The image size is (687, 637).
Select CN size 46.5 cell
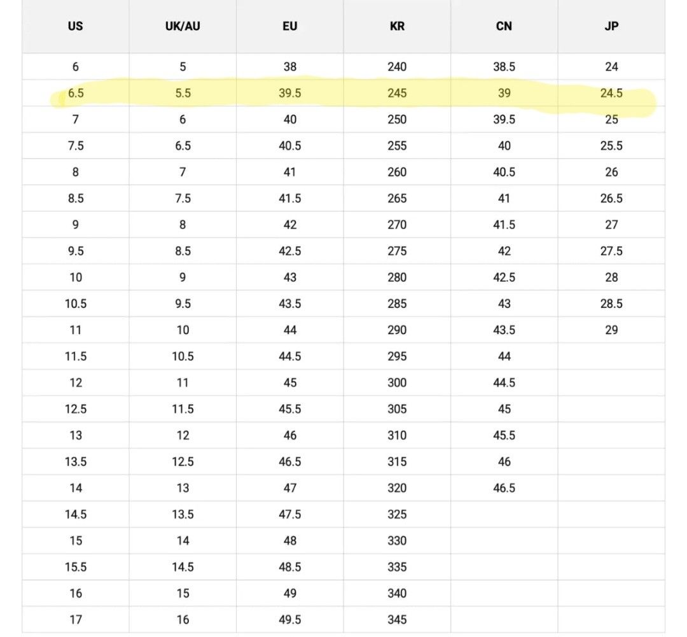504,488
